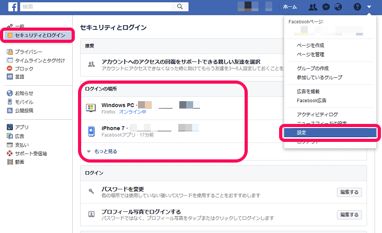Click the iPhone 7 device icon
Viewport: 382px width, 233px height.
pyautogui.click(x=91, y=131)
